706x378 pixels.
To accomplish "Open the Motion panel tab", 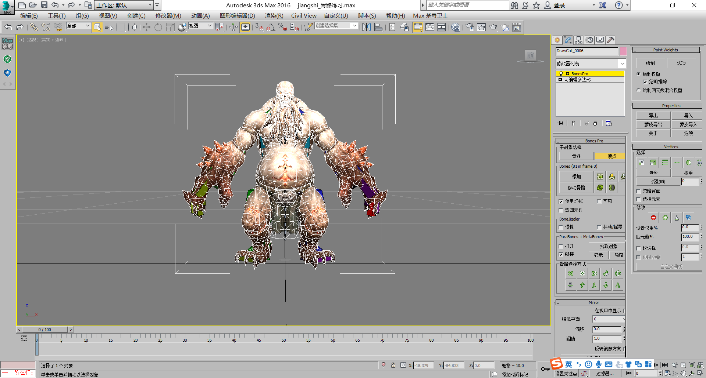I will tap(589, 40).
